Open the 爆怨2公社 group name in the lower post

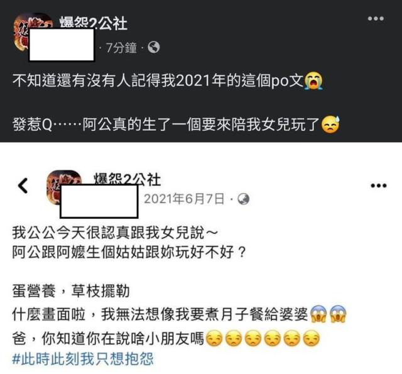tap(127, 179)
